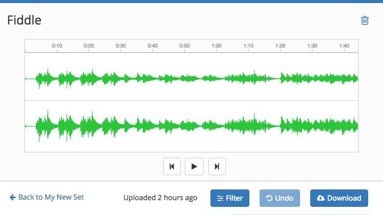Jump to the 0:50 timeline marker

tap(184, 46)
